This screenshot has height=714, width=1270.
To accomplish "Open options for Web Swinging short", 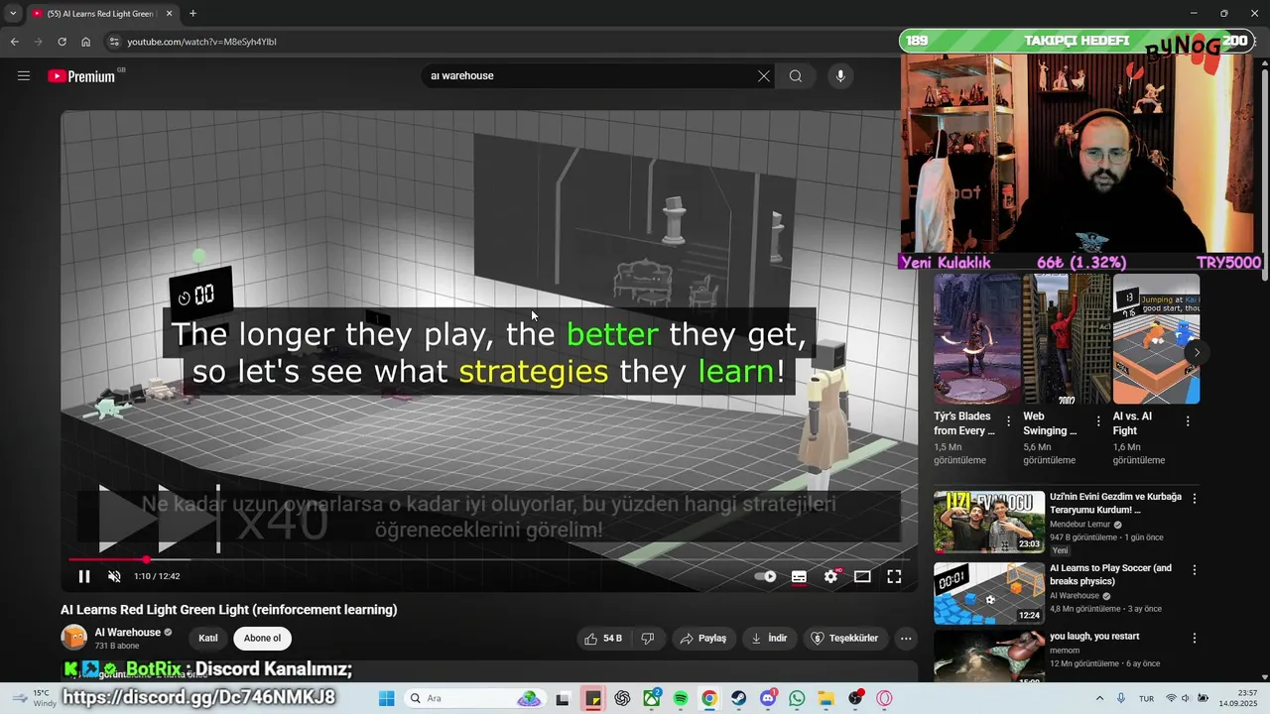I will point(1098,421).
